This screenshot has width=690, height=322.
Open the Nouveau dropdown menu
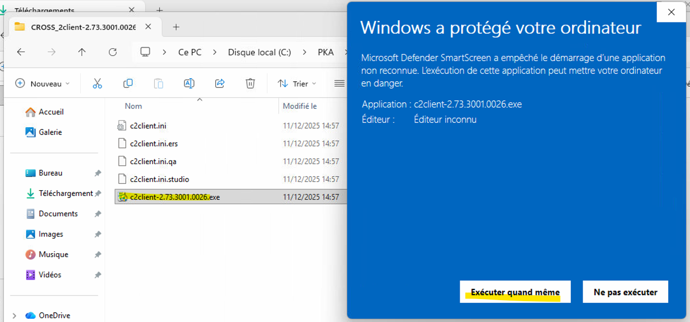[42, 83]
